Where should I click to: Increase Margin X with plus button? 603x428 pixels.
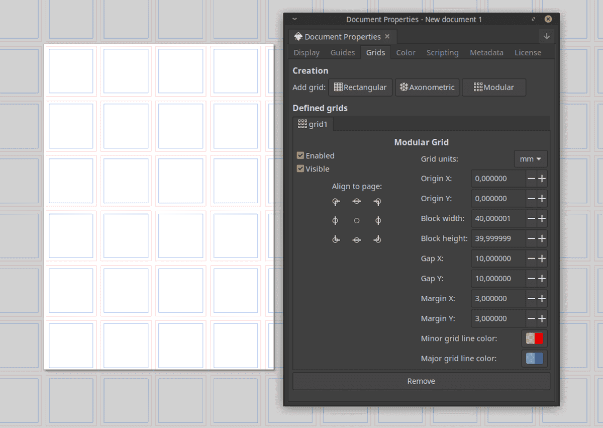tap(542, 299)
